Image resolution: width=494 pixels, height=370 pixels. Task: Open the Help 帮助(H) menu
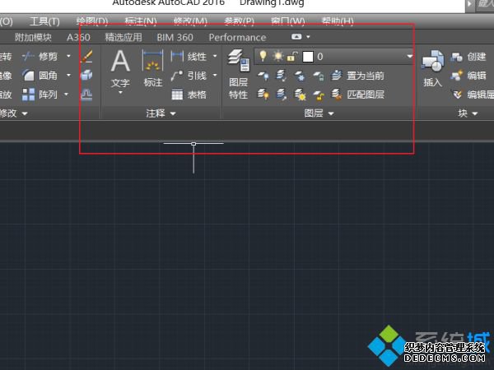click(x=338, y=21)
